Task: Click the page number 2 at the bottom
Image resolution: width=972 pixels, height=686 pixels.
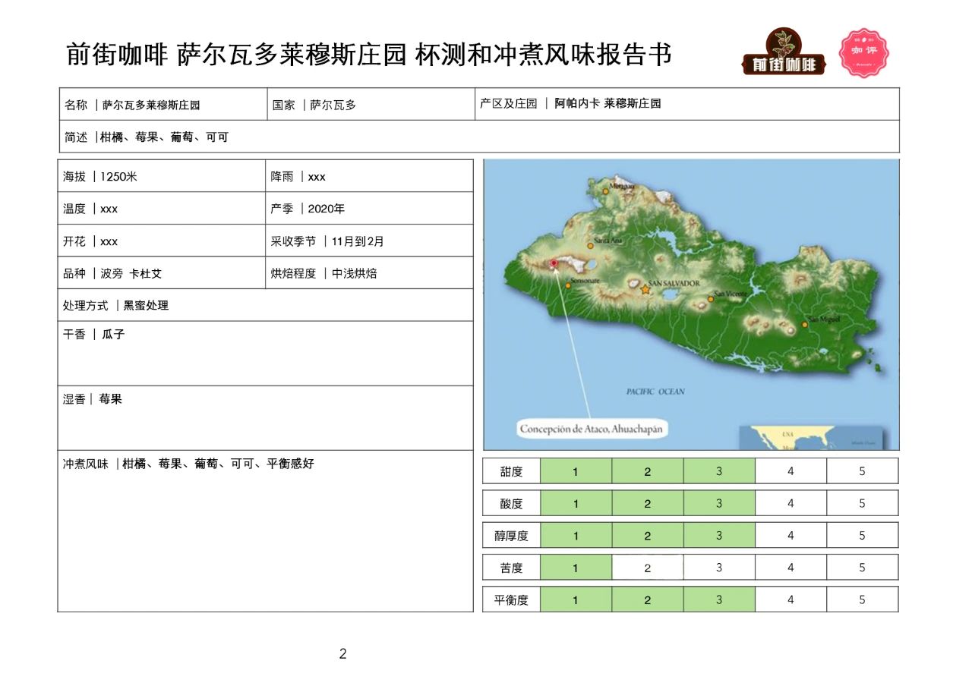Action: coord(342,653)
